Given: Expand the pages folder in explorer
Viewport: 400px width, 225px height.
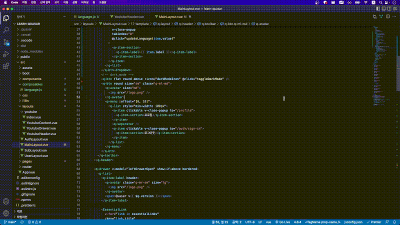Looking at the screenshot, I should (27, 161).
